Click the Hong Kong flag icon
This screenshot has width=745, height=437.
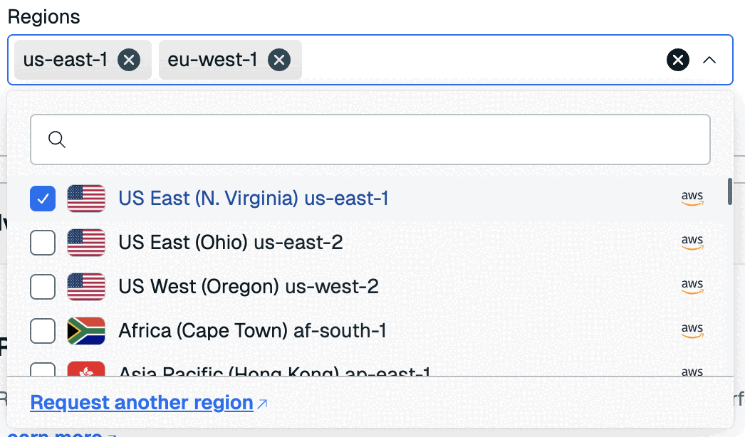[86, 369]
